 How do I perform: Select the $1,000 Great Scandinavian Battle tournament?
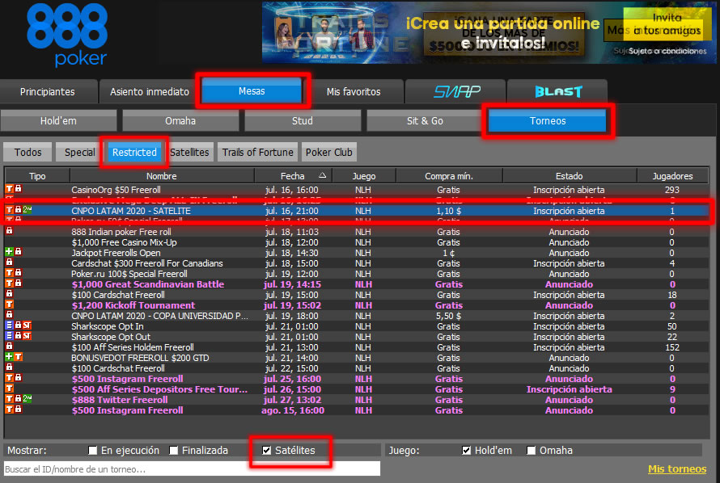148,284
